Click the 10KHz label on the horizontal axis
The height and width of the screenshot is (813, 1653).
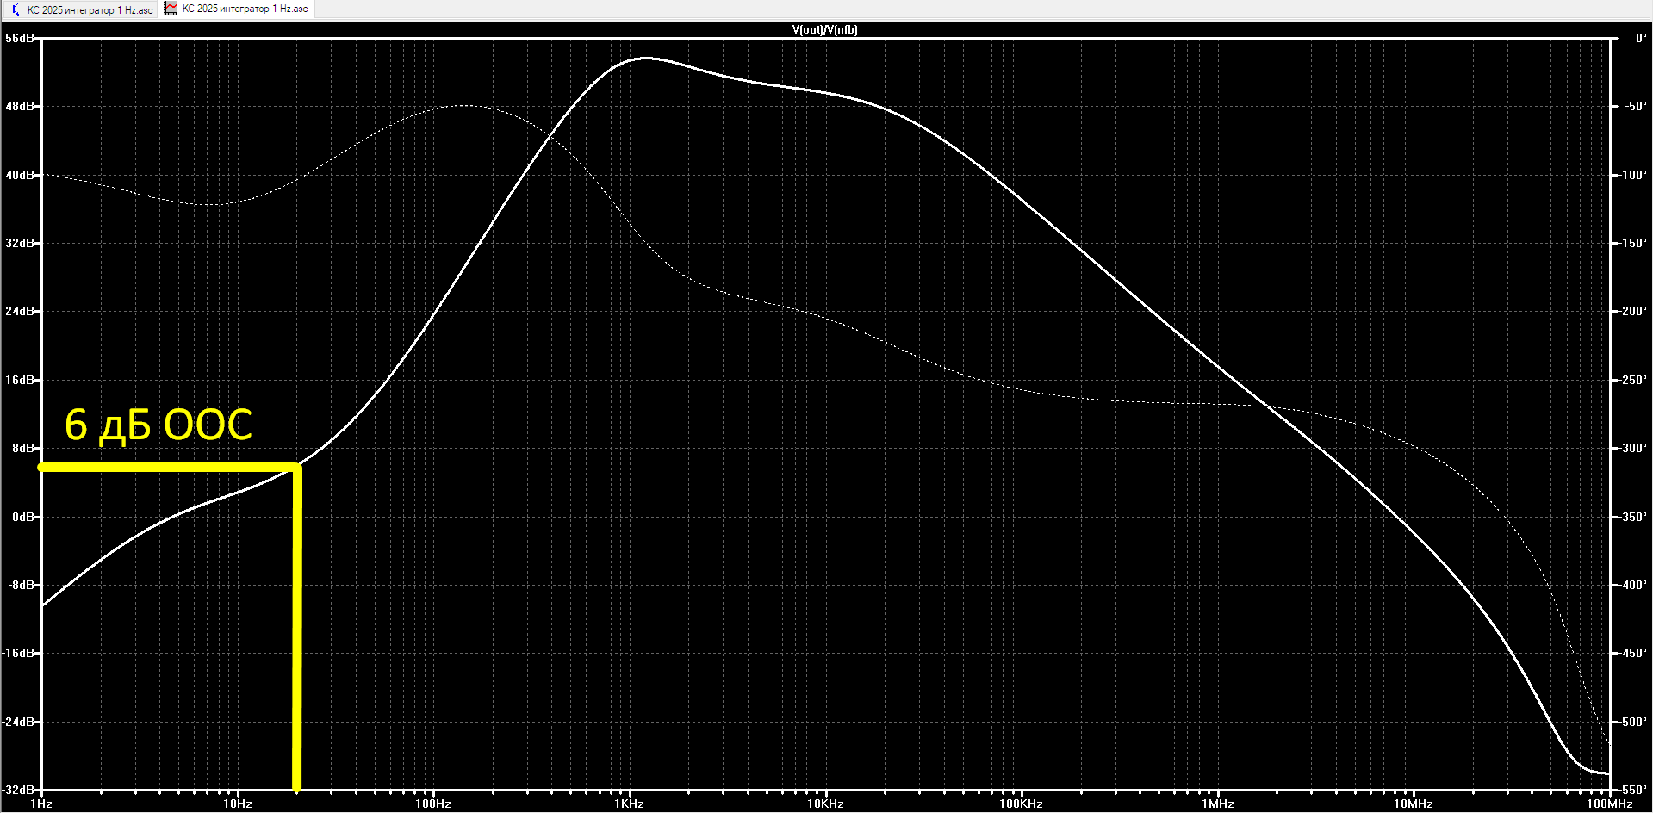[x=825, y=804]
